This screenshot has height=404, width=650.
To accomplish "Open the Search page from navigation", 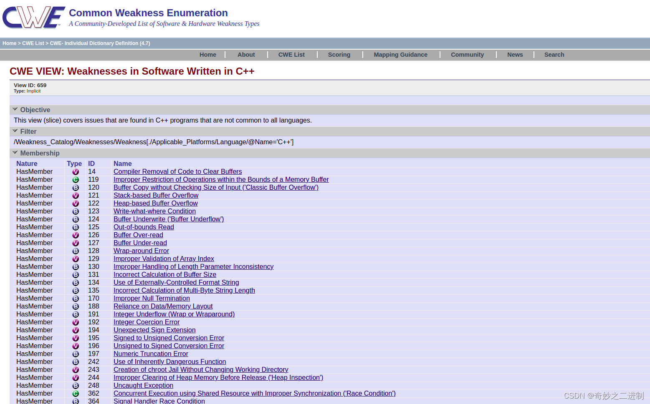I will (554, 55).
